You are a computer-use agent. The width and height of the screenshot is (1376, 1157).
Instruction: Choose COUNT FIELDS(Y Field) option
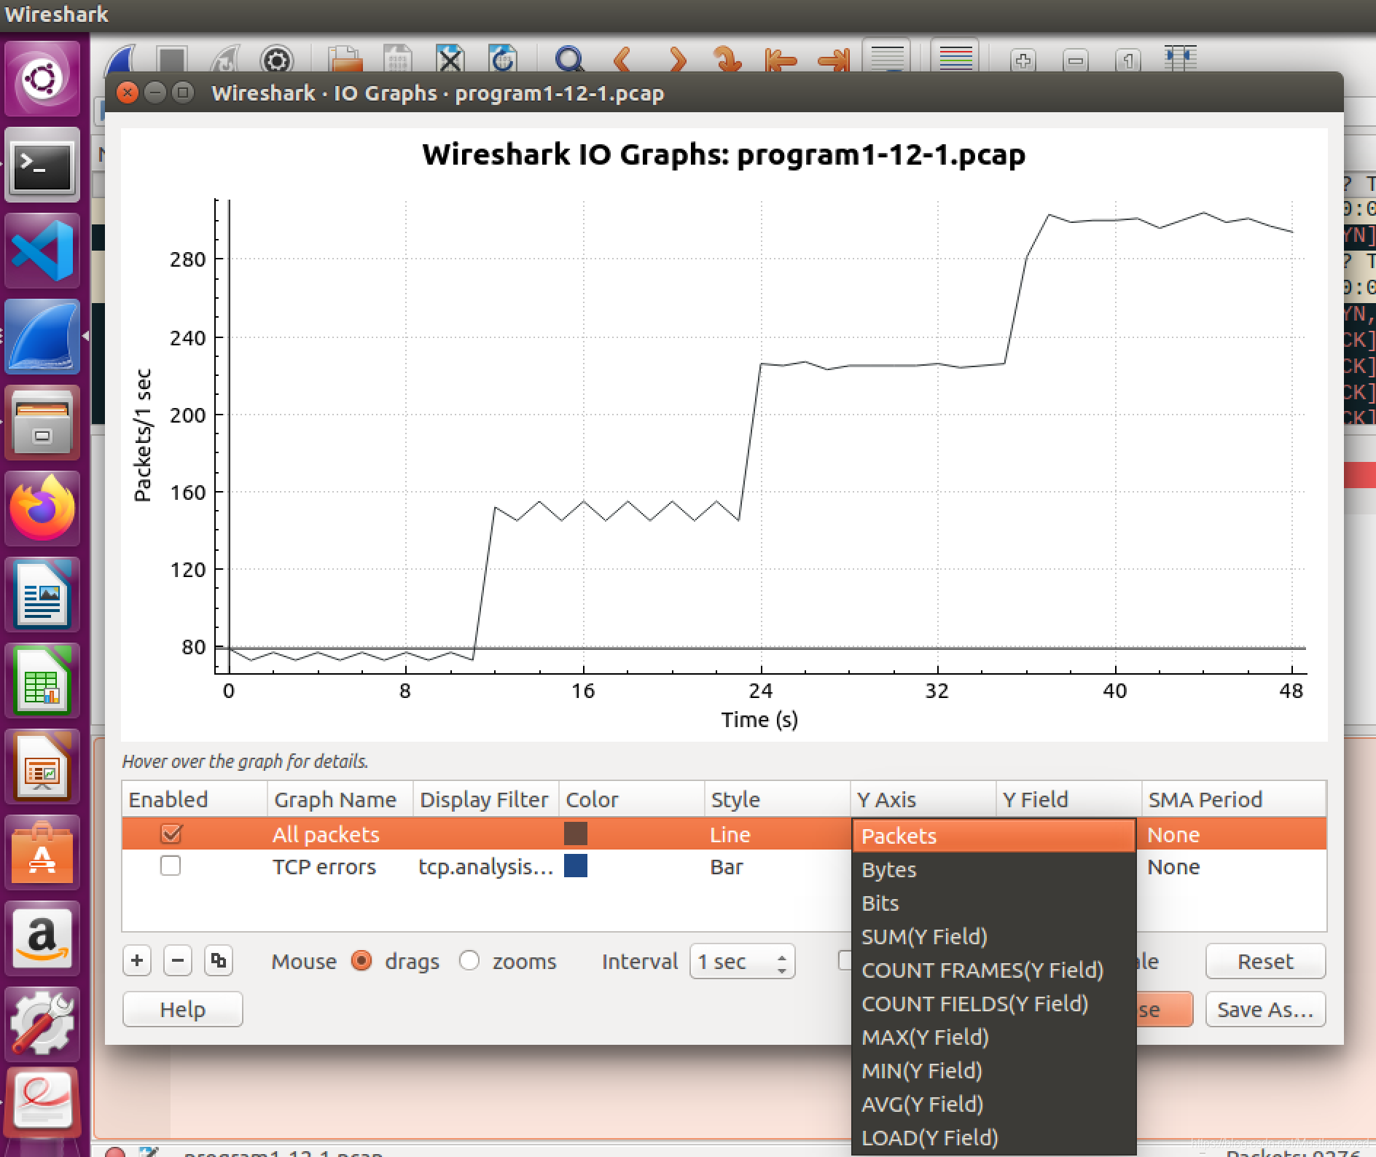point(993,1003)
